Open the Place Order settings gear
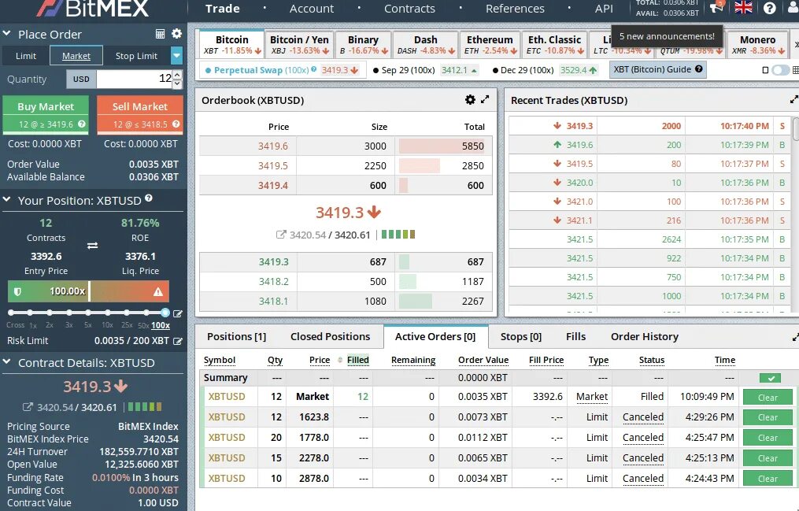799x511 pixels. 176,34
